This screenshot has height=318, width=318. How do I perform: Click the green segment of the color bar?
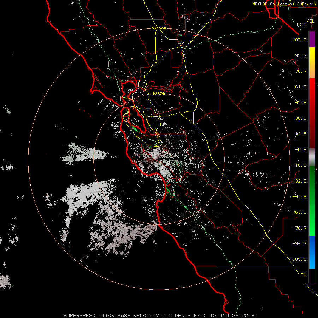[x=312, y=201]
